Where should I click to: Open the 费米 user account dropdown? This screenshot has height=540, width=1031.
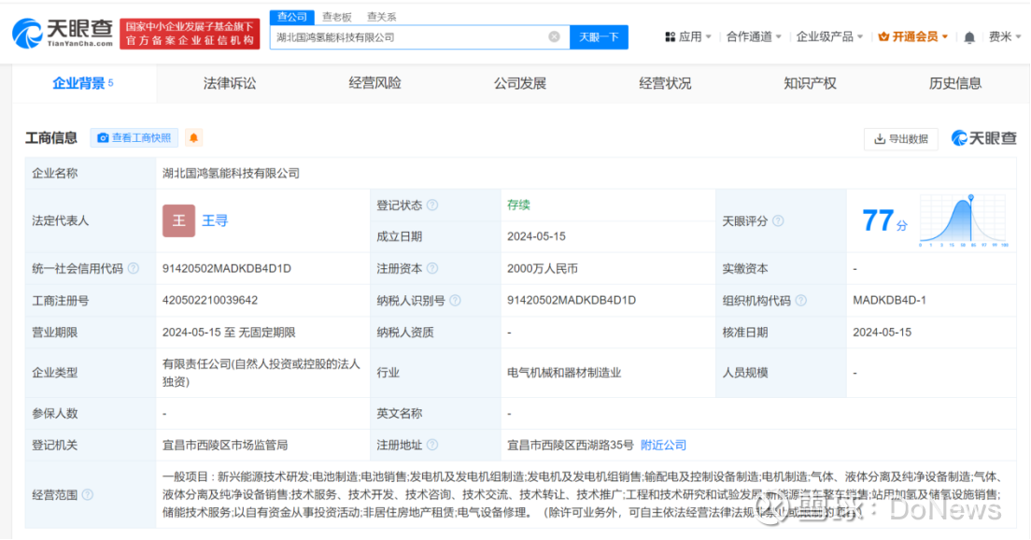click(1005, 36)
